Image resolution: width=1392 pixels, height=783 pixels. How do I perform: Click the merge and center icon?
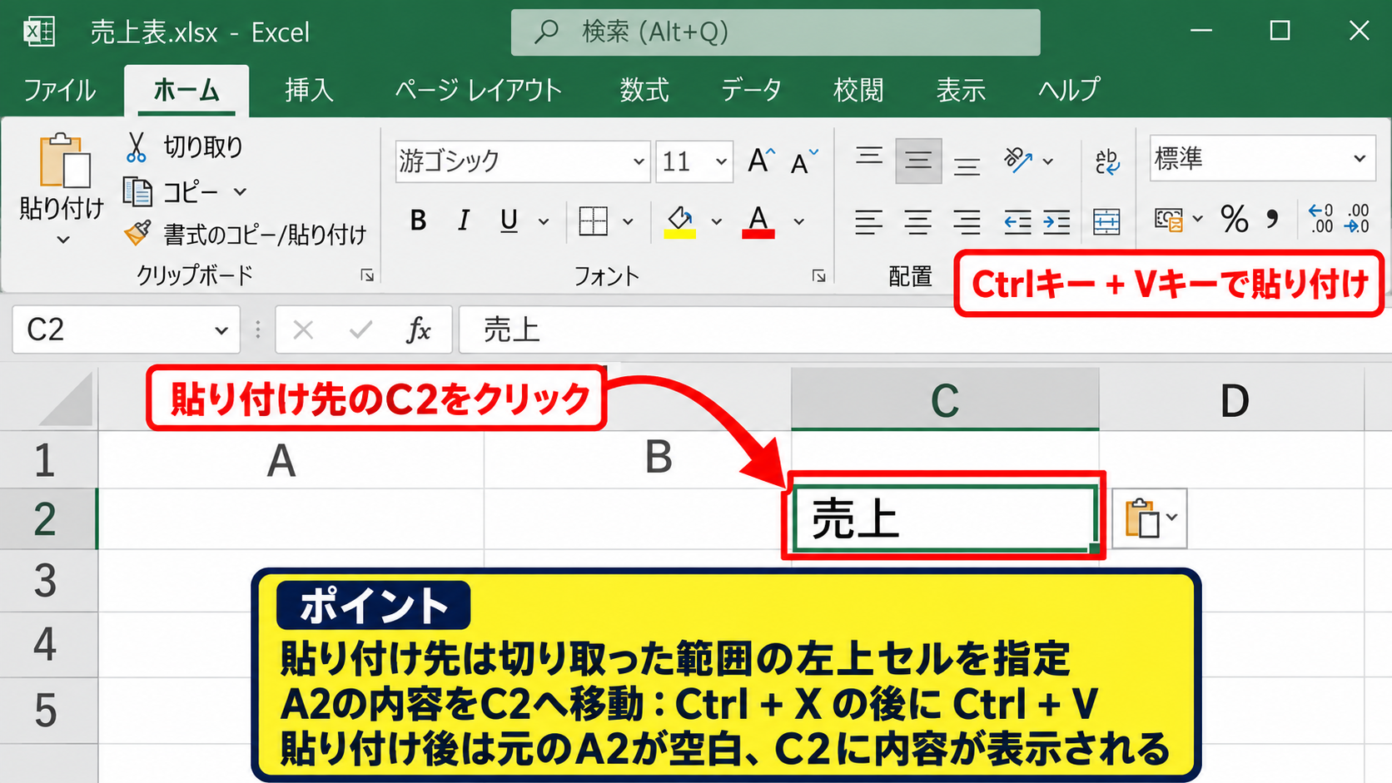click(x=1106, y=221)
